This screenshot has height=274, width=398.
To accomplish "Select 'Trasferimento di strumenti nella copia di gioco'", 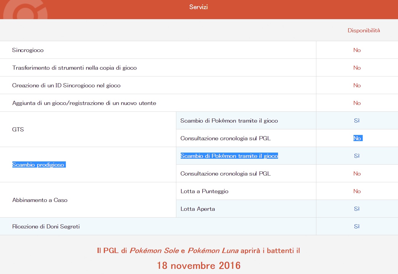I will [x=74, y=68].
